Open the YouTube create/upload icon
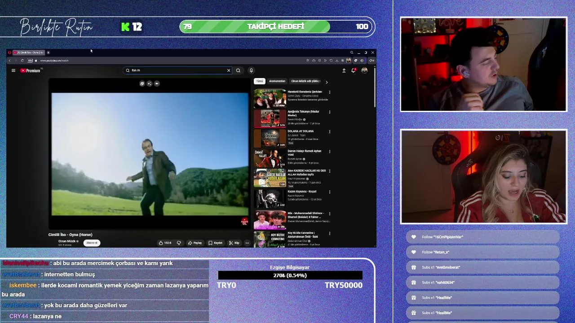 pyautogui.click(x=344, y=70)
